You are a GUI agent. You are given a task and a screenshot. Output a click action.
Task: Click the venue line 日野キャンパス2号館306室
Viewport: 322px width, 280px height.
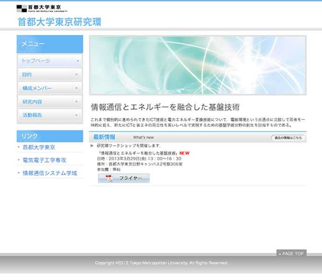click(x=140, y=164)
